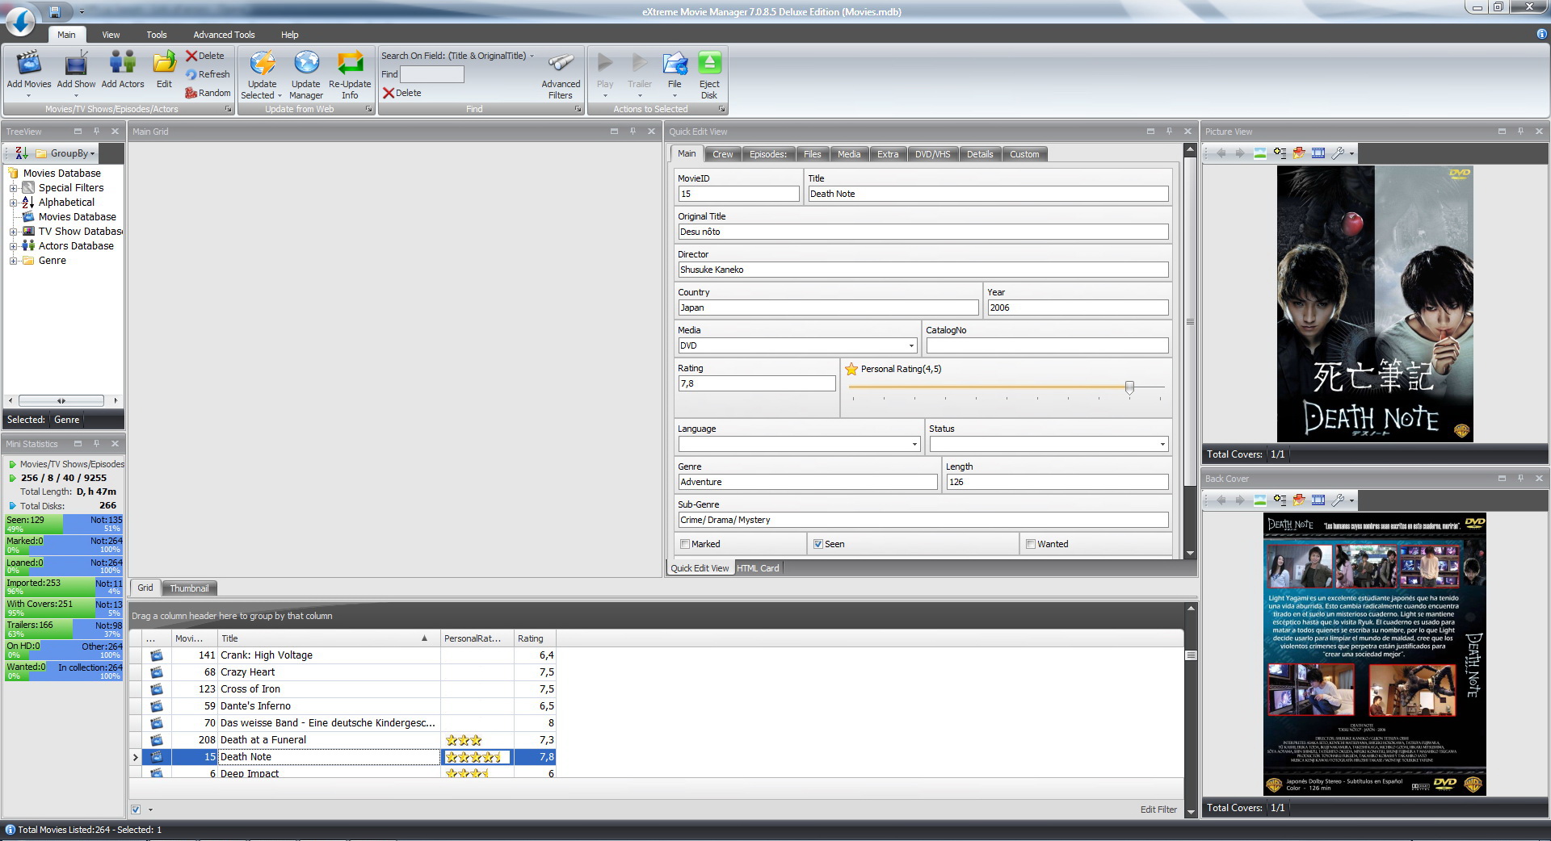
Task: Open the Edit folder icon
Action: (165, 63)
